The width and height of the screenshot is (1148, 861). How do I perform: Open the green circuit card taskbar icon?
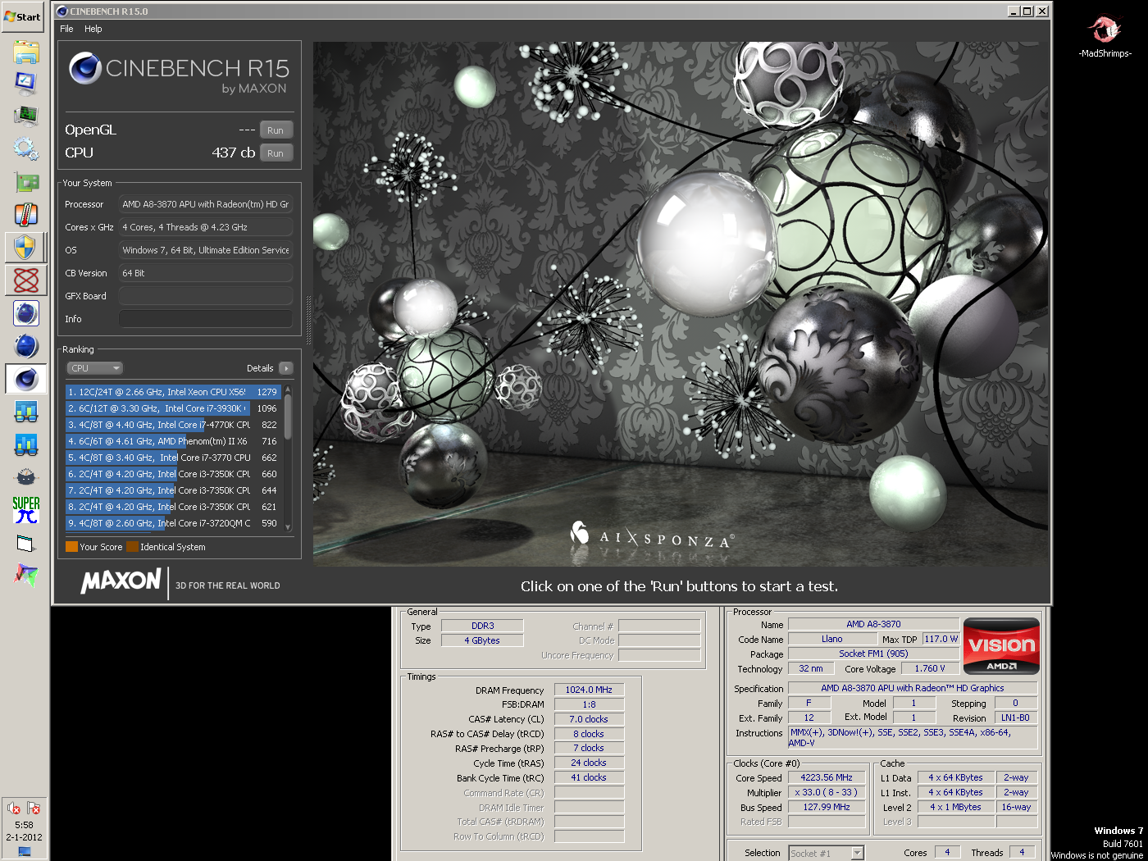(x=25, y=182)
